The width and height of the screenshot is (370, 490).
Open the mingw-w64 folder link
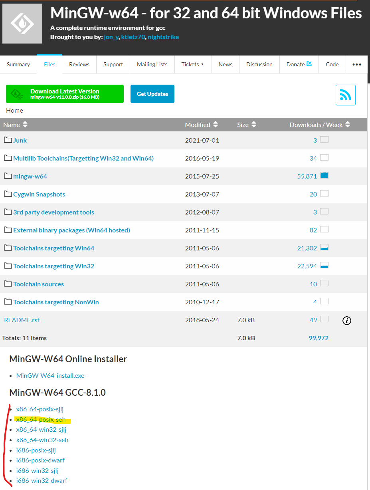[x=30, y=176]
